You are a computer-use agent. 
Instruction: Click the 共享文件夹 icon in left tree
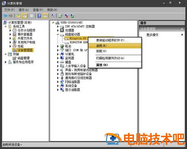[15, 38]
